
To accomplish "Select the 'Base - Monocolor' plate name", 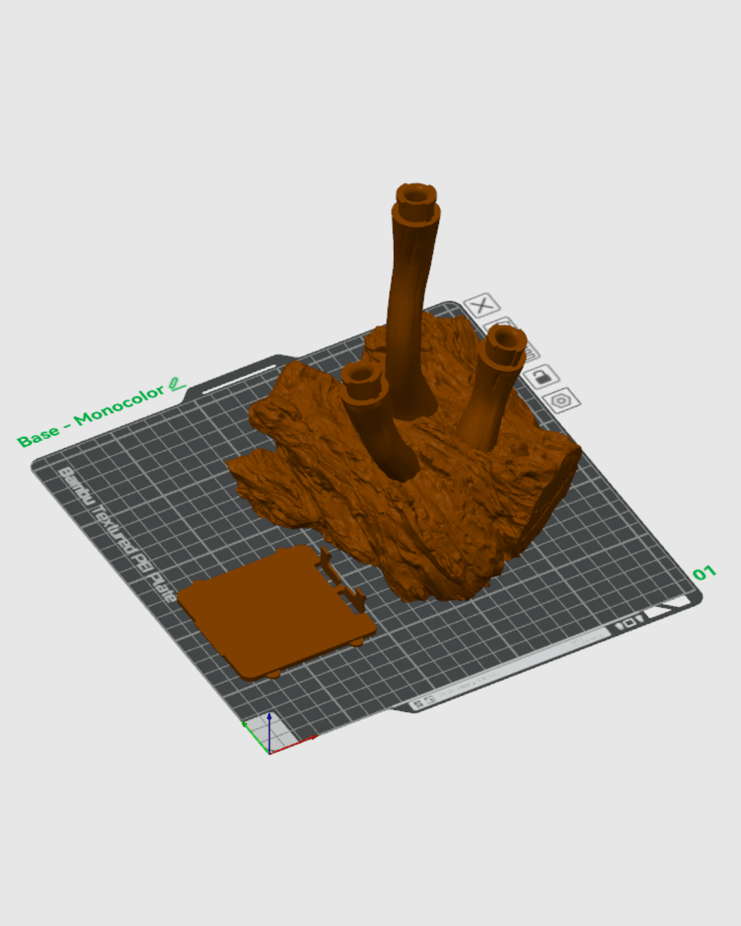I will (x=91, y=416).
